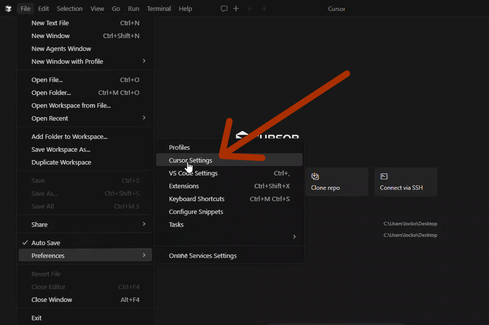Viewport: 489px width, 325px height.
Task: Open Profiles in Preferences submenu
Action: [229, 148]
